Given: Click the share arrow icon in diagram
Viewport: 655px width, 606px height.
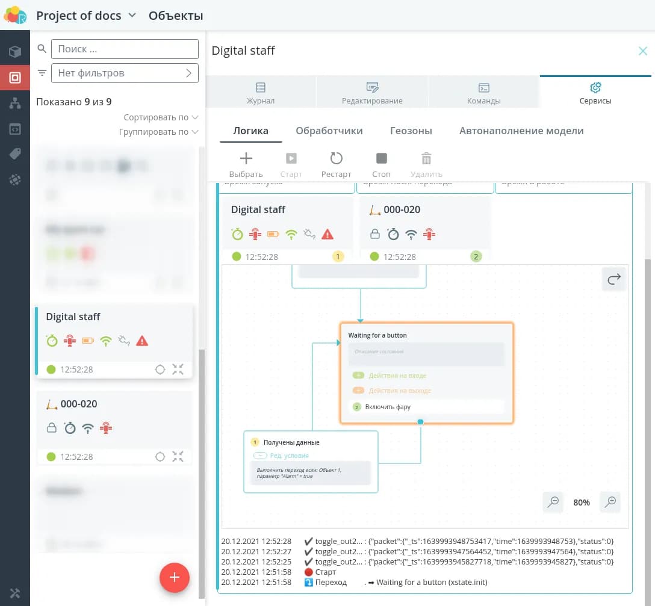Looking at the screenshot, I should pos(614,280).
